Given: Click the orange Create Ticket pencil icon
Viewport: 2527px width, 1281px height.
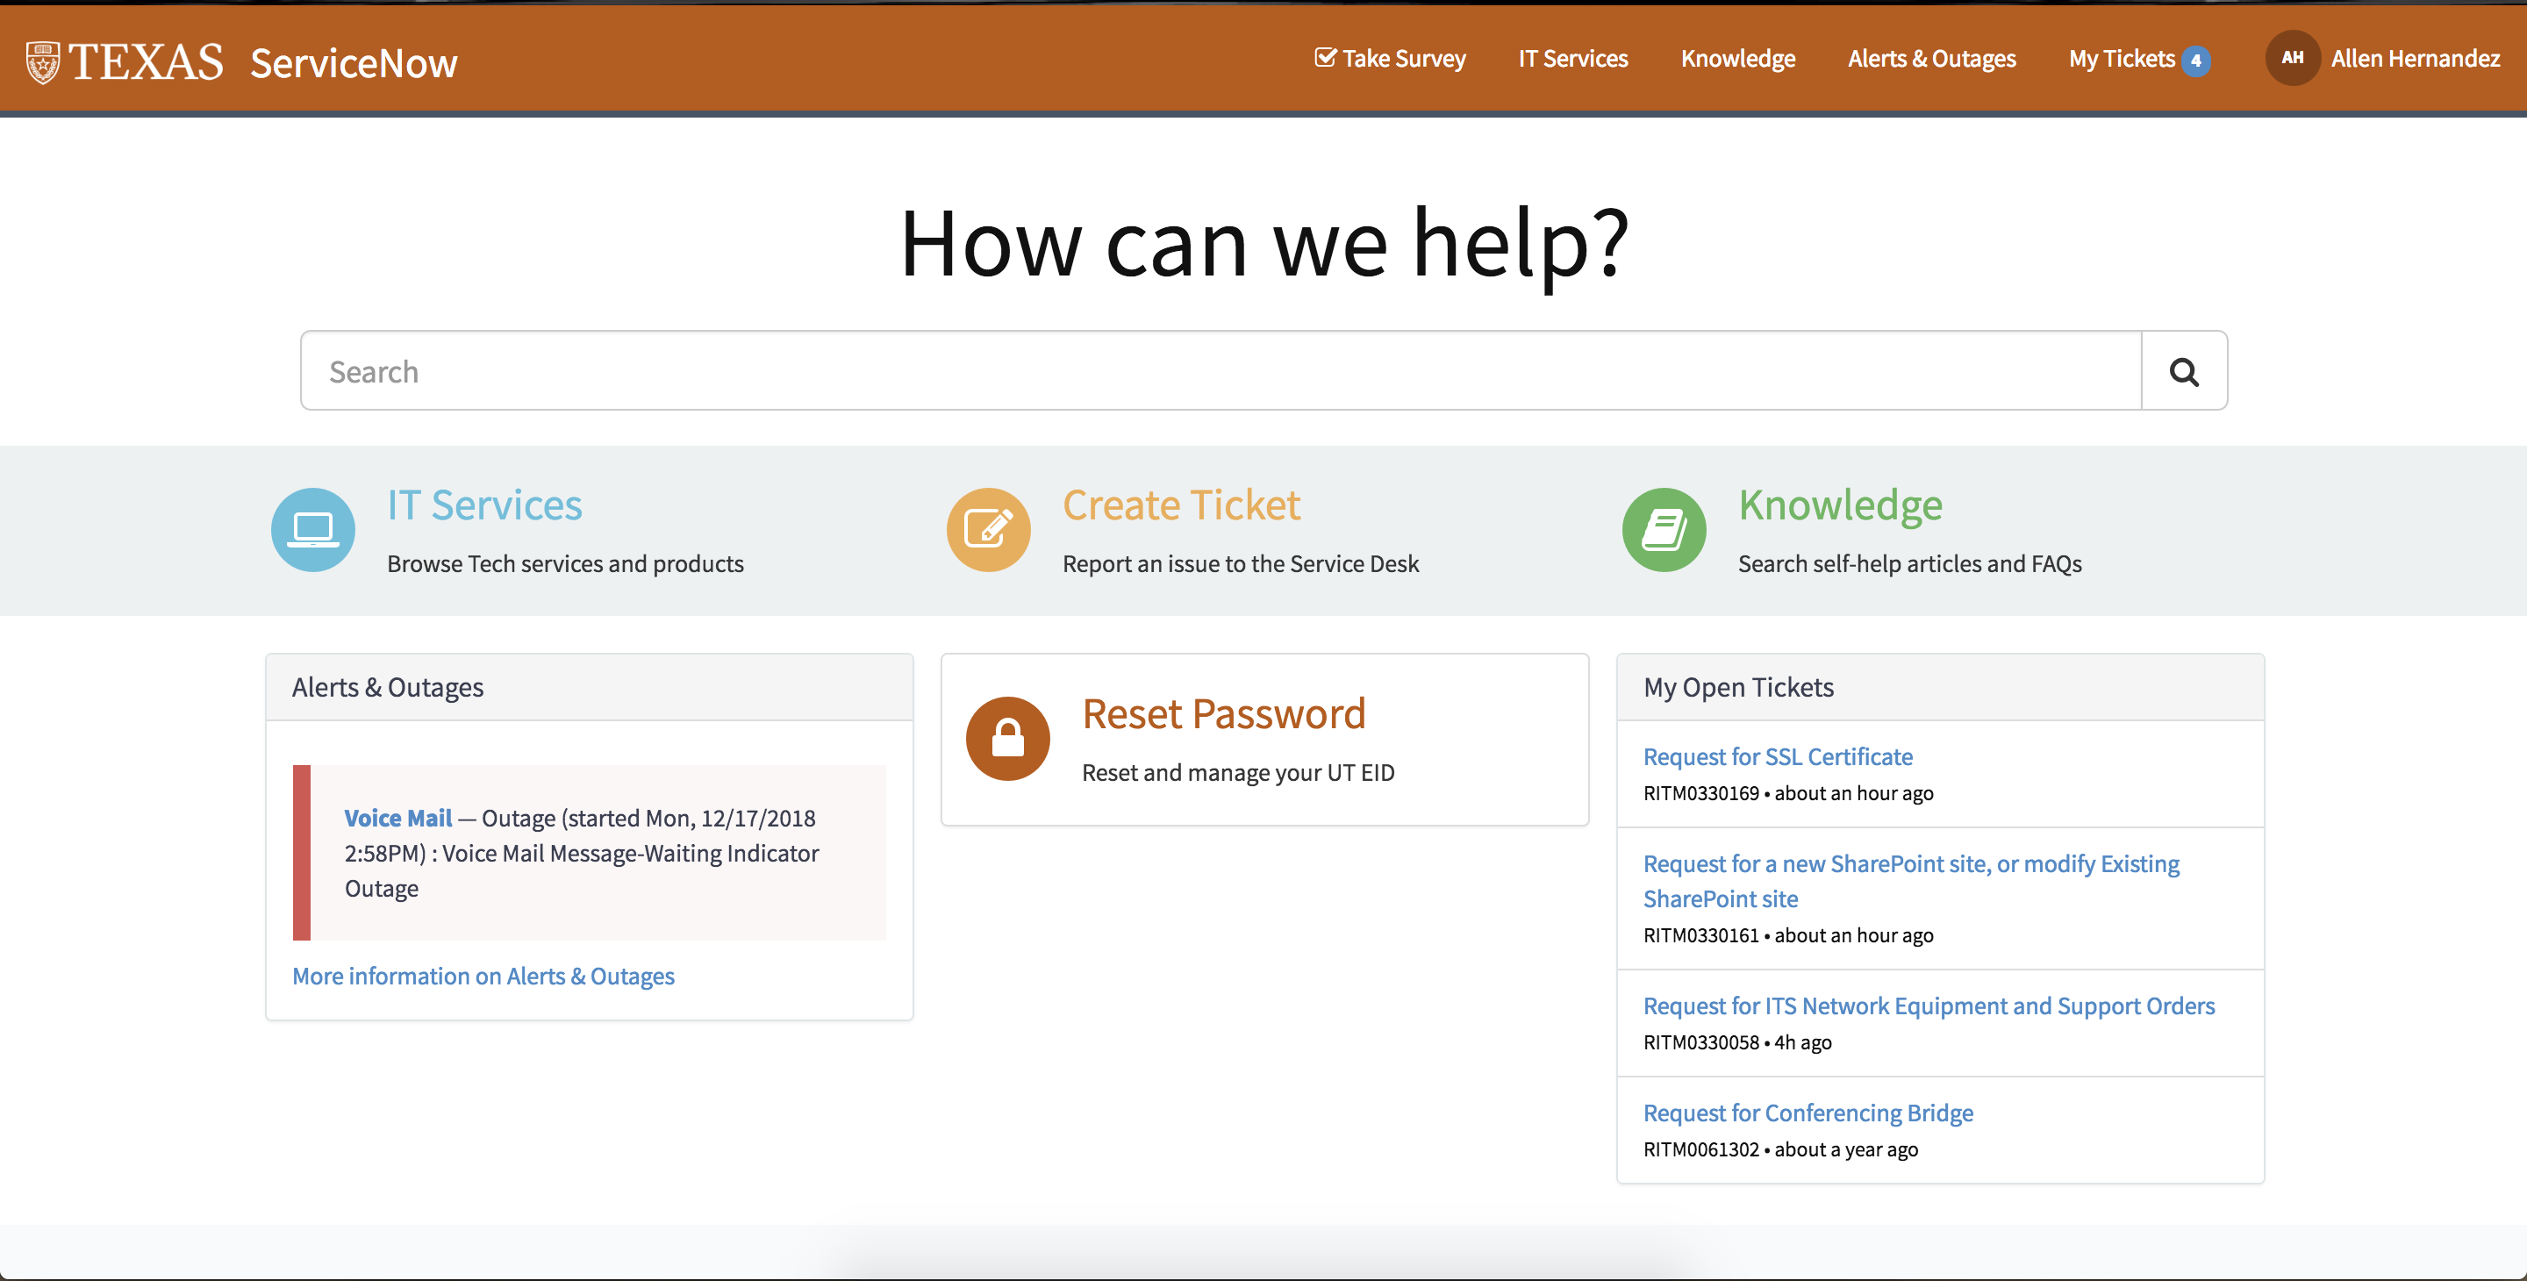Looking at the screenshot, I should click(x=988, y=530).
